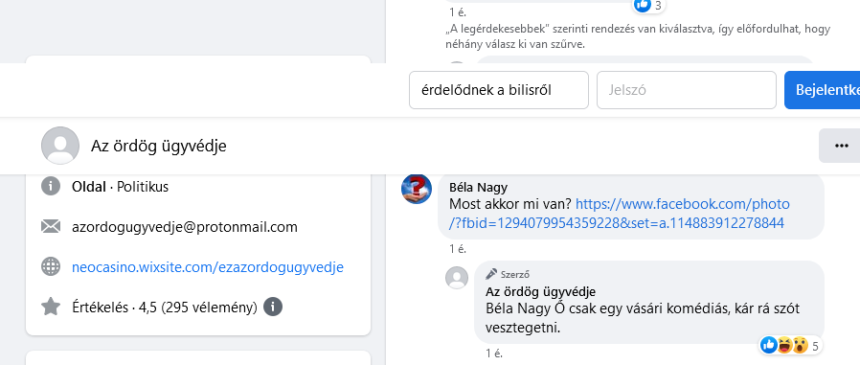Viewport: 860px width, 365px height.
Task: Open reaction emojis on author's reply
Action: click(785, 345)
